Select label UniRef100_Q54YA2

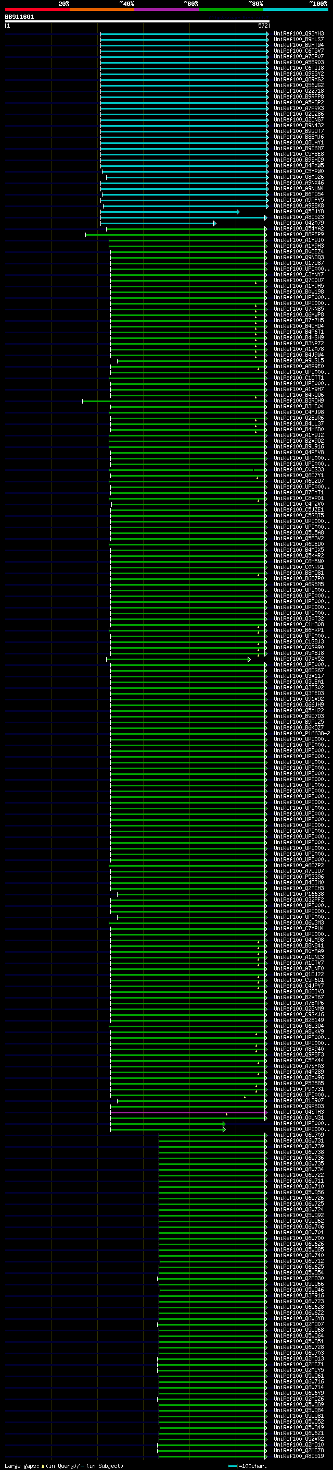pos(299,229)
